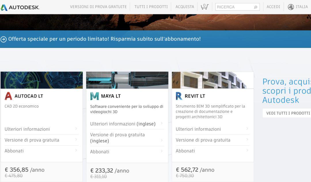Open the shopping cart icon
This screenshot has height=182, width=311.
(x=204, y=7)
